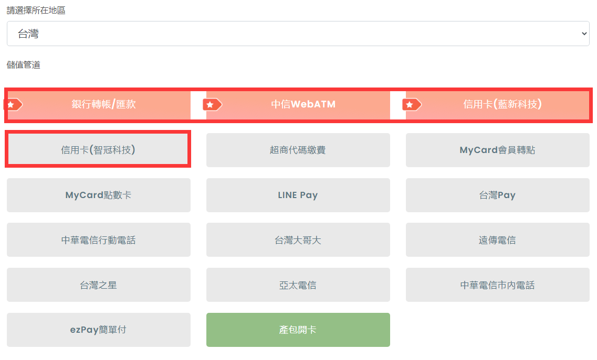
Task: Choose 信用卡(智冠科技) payment option
Action: click(99, 150)
